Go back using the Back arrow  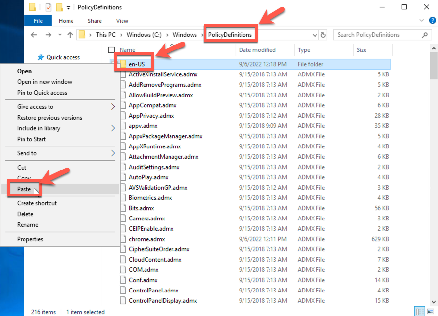[34, 35]
